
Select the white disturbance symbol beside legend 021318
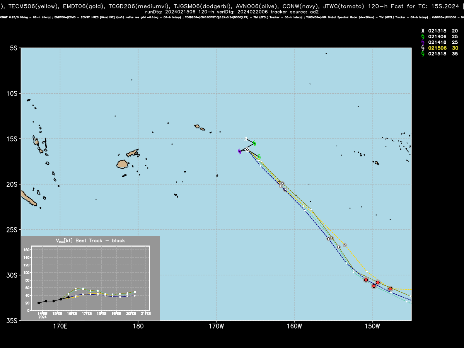[423, 31]
